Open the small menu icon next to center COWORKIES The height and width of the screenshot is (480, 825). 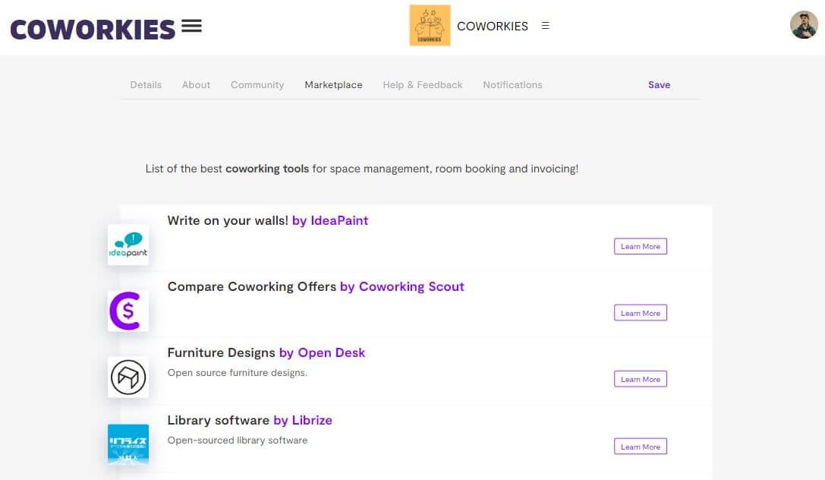545,26
